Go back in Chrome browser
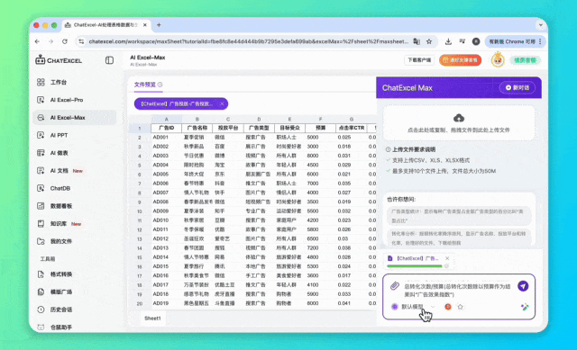This screenshot has height=350, width=577. [37, 41]
